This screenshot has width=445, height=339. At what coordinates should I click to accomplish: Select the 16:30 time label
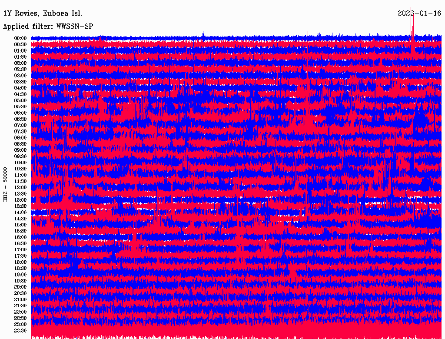tap(20, 243)
